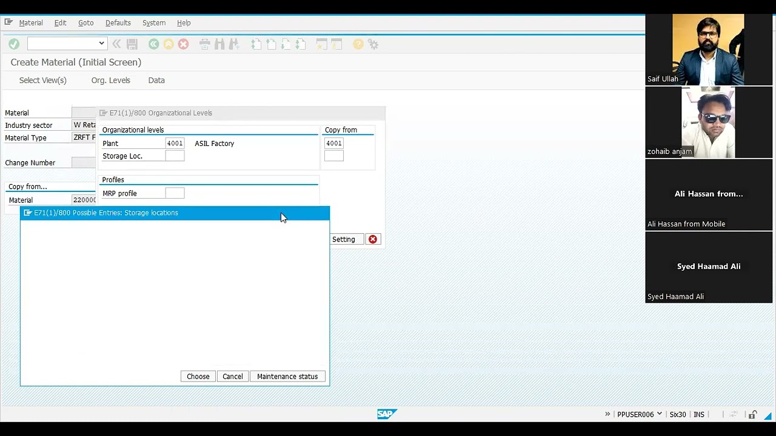This screenshot has width=776, height=436.
Task: Click the Saif Ullah video thumbnail
Action: [x=709, y=49]
